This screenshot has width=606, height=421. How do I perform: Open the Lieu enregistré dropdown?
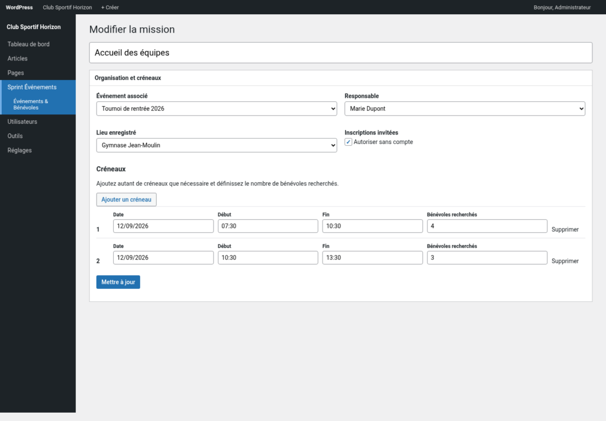pyautogui.click(x=217, y=145)
